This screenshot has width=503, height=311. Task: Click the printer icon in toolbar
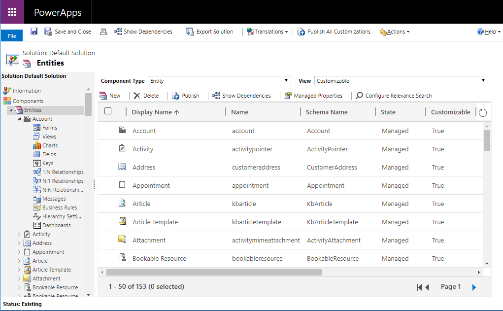coord(103,32)
